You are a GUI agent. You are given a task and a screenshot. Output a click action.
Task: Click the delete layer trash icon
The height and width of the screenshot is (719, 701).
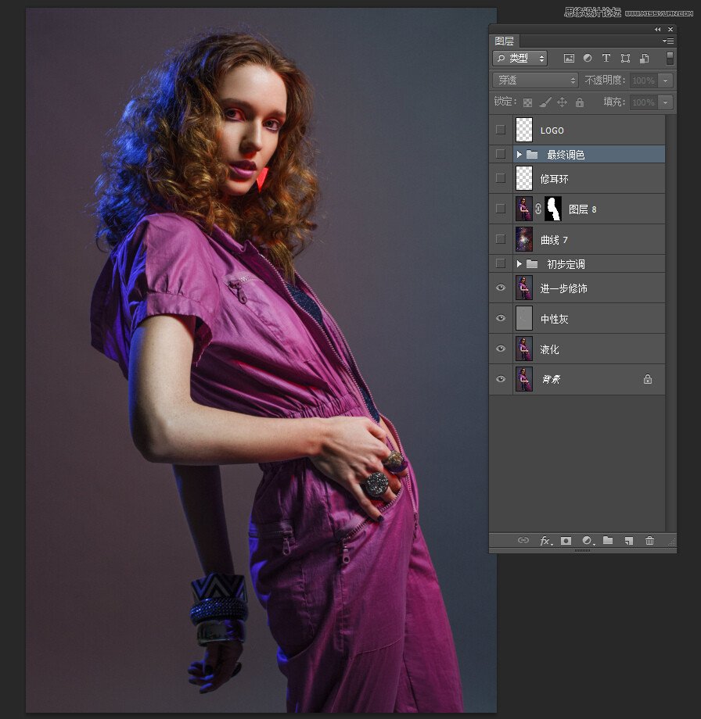point(649,541)
